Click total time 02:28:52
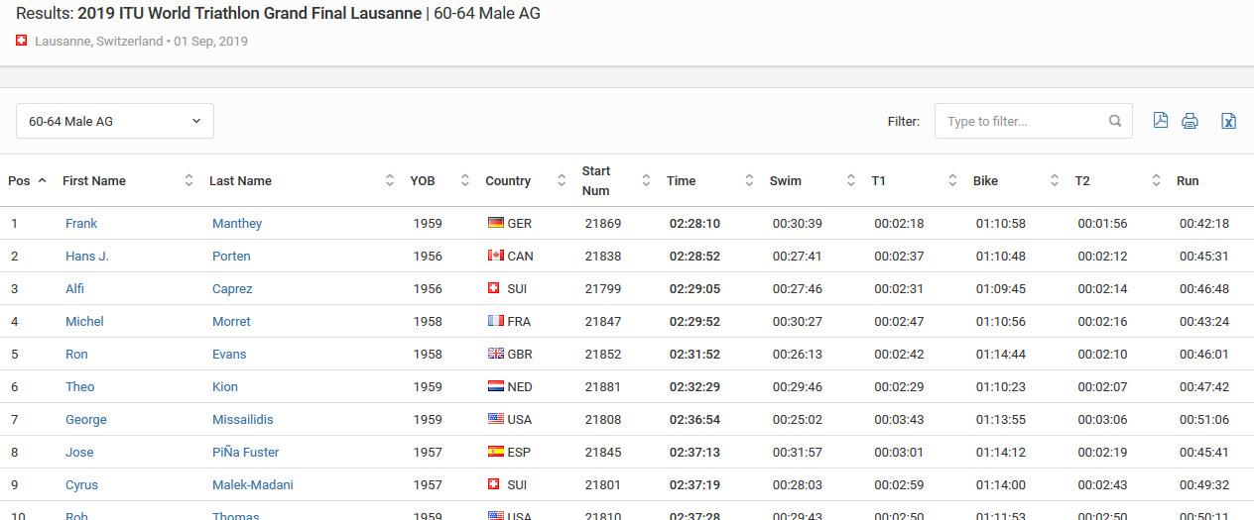 (694, 256)
